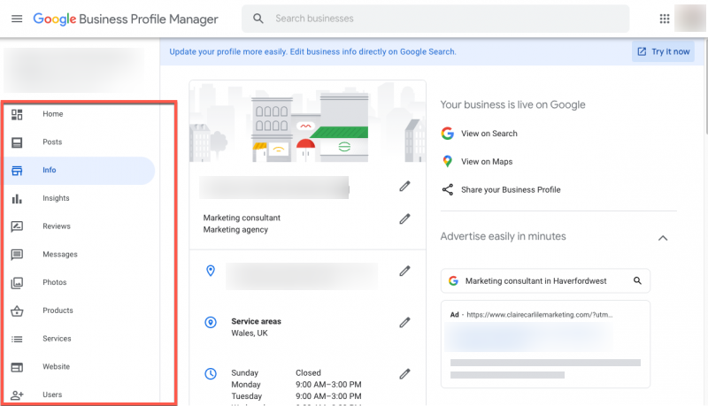This screenshot has height=406, width=708.
Task: Click the Monday 9:00 AM–3:00 PM row
Action: (296, 385)
